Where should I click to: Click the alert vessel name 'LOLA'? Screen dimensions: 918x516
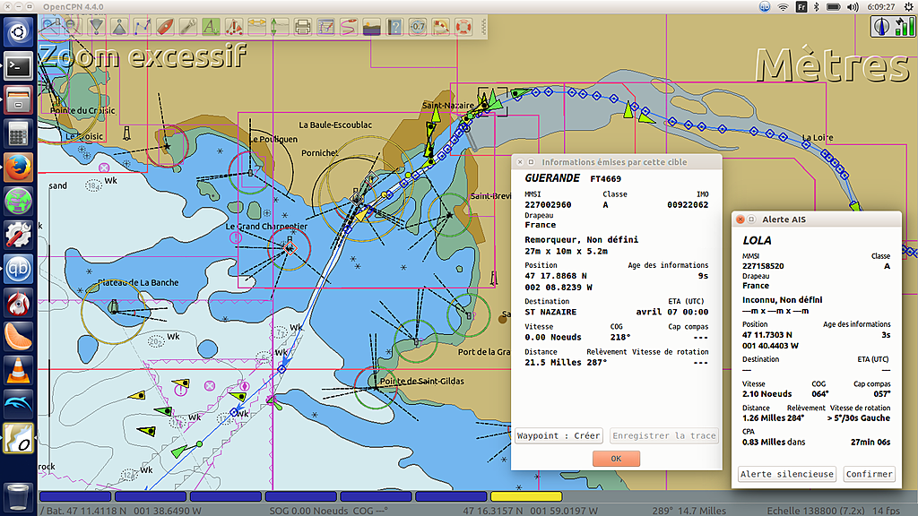[757, 240]
